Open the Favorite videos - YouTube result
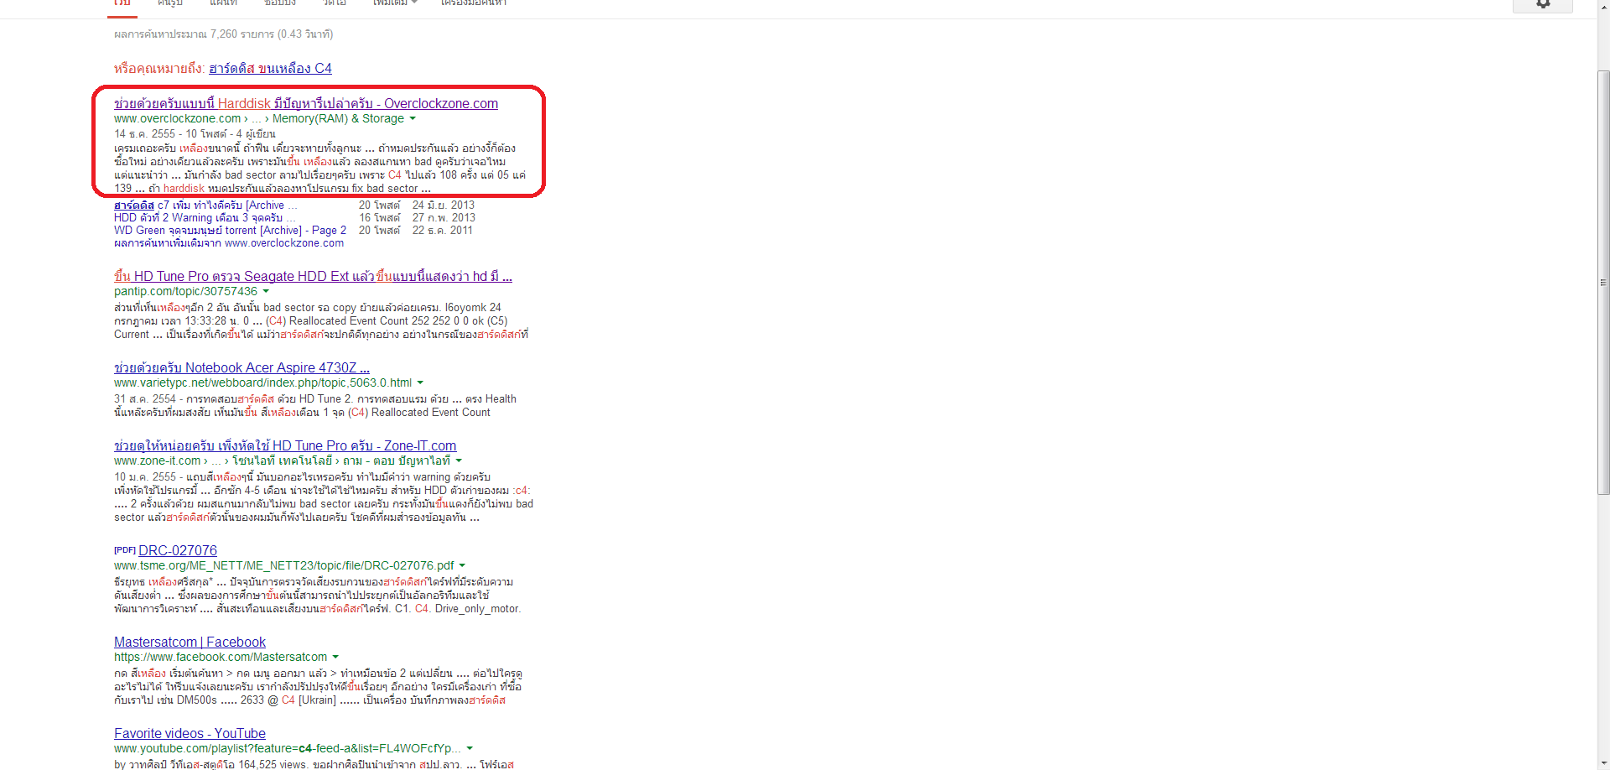Image resolution: width=1610 pixels, height=770 pixels. tap(190, 734)
